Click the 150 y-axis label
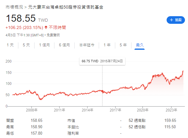This screenshot has width=188, height=138. point(9,73)
